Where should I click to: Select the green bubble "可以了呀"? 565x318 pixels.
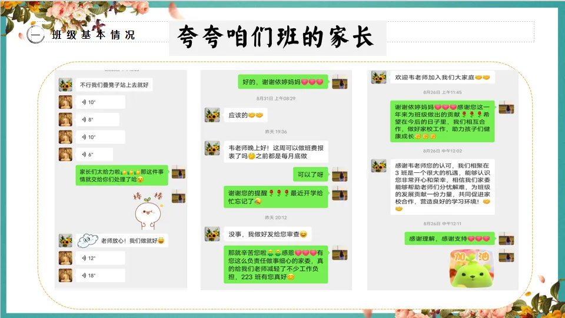pos(311,175)
